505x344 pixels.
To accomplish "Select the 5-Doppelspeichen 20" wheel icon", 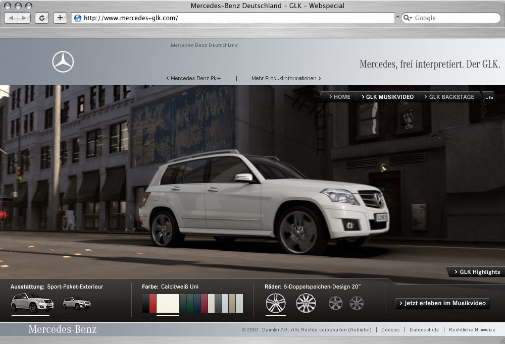I will (x=276, y=303).
